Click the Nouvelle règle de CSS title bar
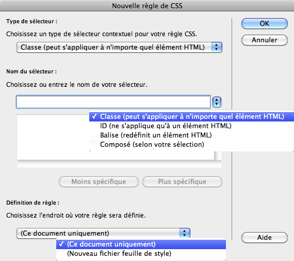This screenshot has height=261, width=294. point(147,6)
